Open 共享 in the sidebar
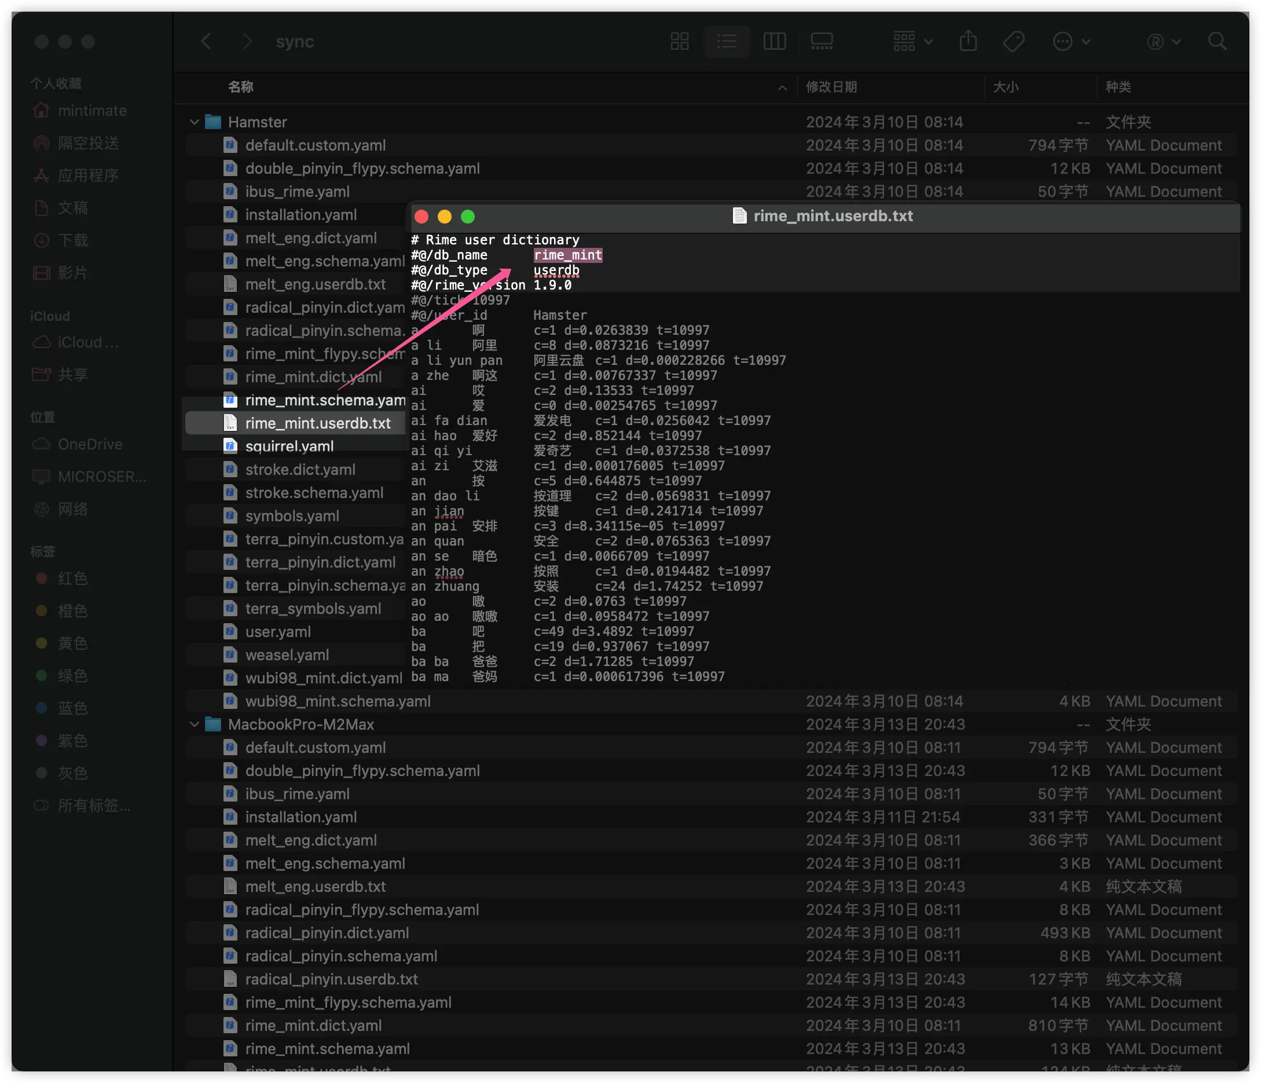The height and width of the screenshot is (1083, 1261). coord(72,374)
